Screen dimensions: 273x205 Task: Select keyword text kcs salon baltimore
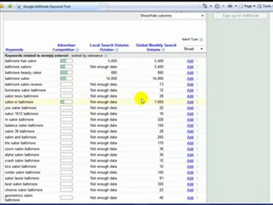[21, 167]
